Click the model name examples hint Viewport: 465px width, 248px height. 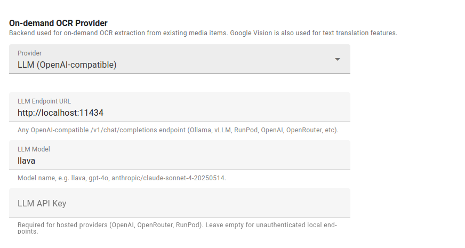tap(122, 178)
